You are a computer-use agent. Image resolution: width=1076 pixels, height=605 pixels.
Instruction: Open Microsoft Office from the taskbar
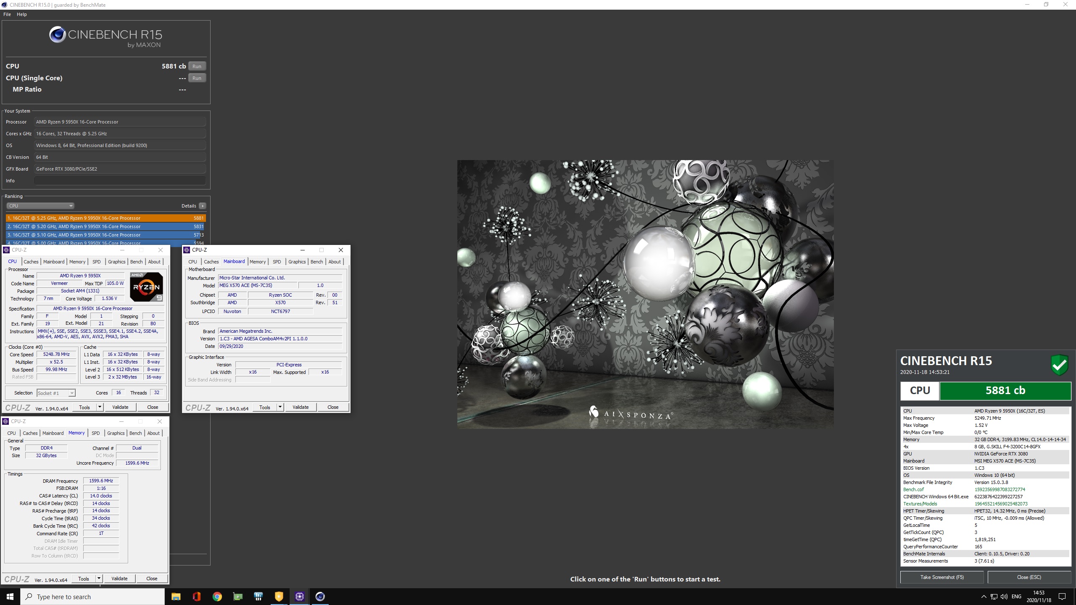[196, 597]
